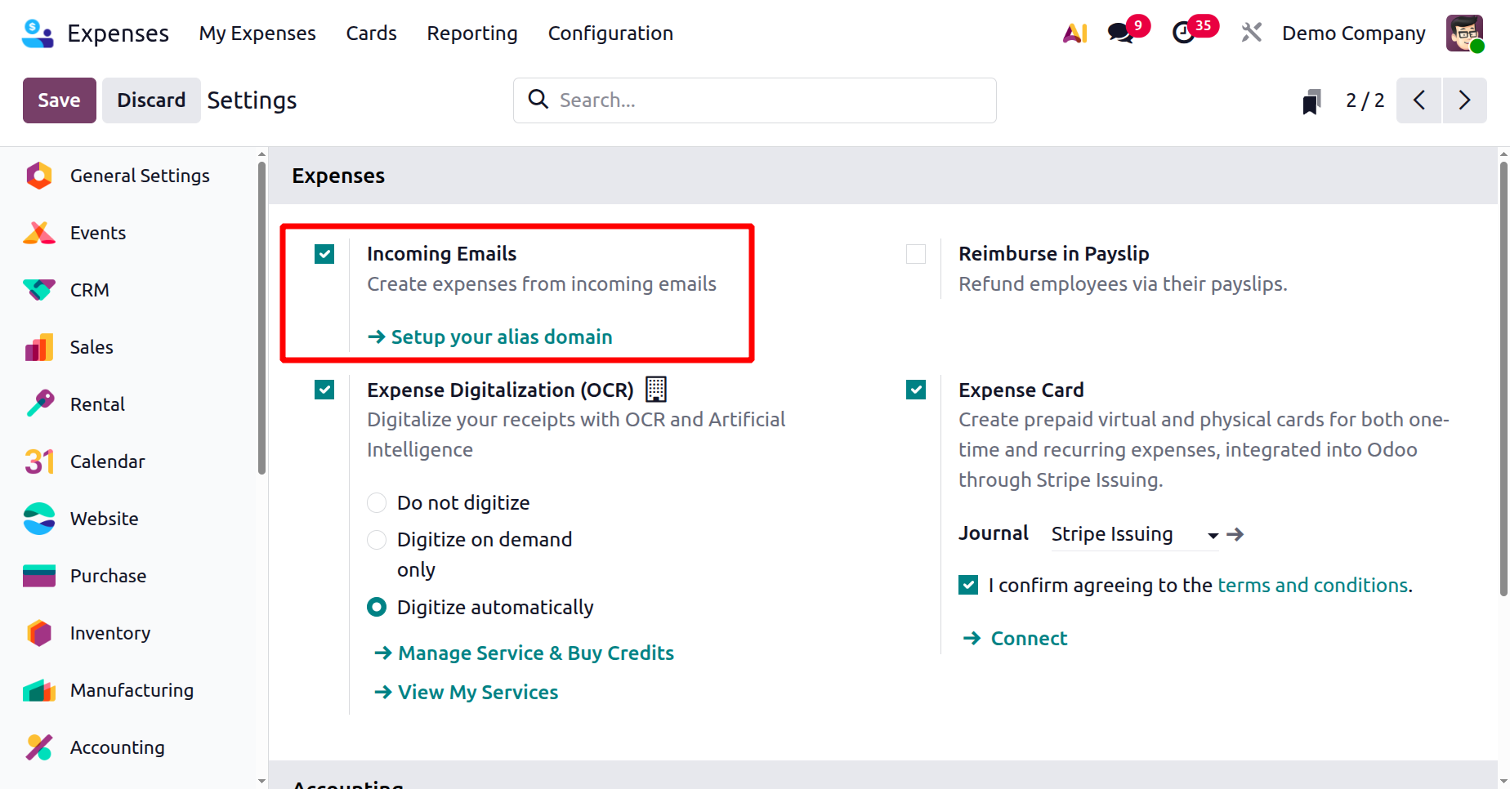Image resolution: width=1510 pixels, height=789 pixels.
Task: Click the building icon beside Expense Digitalization
Action: coord(656,390)
